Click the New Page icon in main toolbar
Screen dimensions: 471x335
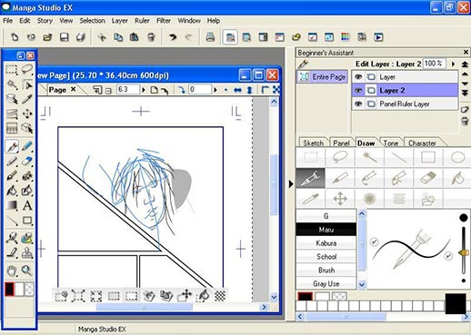[15, 37]
